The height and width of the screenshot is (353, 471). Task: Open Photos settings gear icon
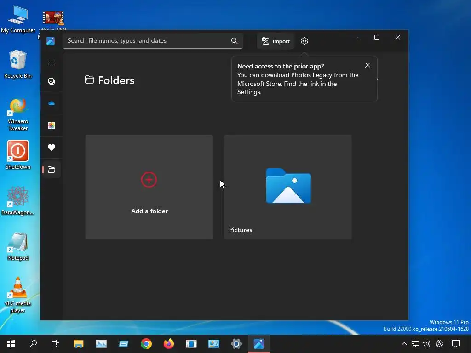coord(304,41)
